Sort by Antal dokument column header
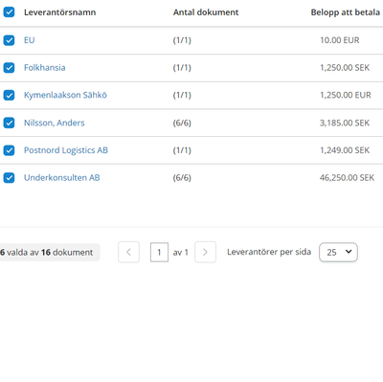 (206, 12)
